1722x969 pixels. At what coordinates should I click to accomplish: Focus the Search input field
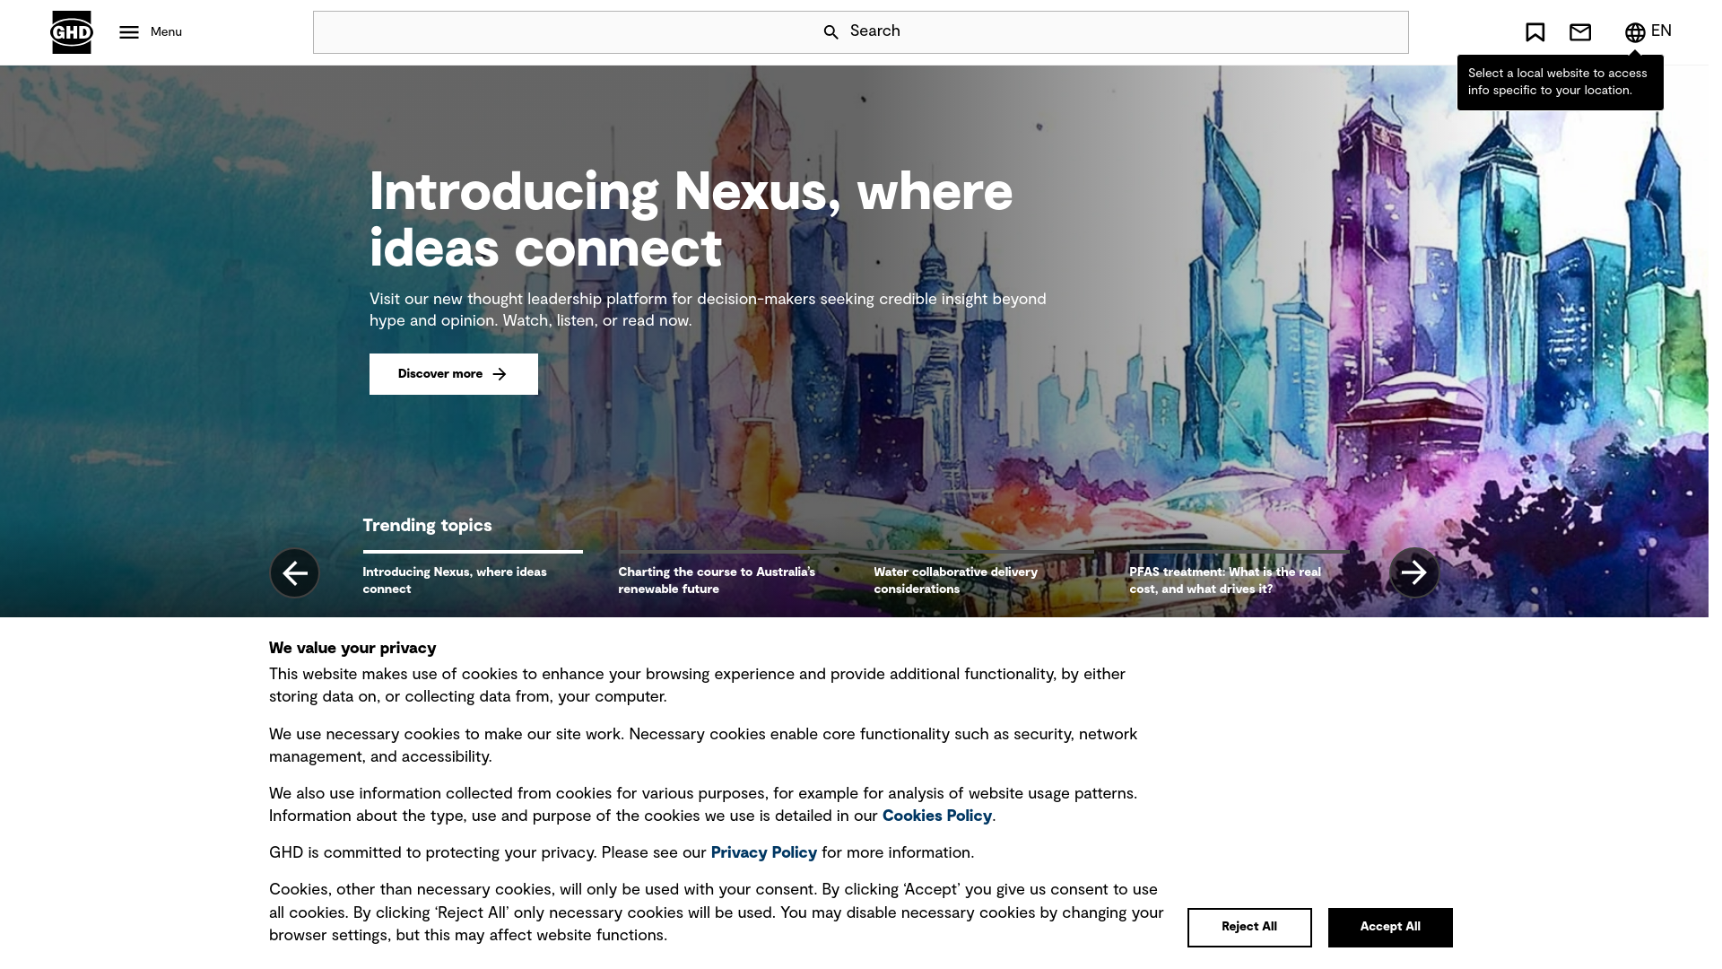click(860, 32)
